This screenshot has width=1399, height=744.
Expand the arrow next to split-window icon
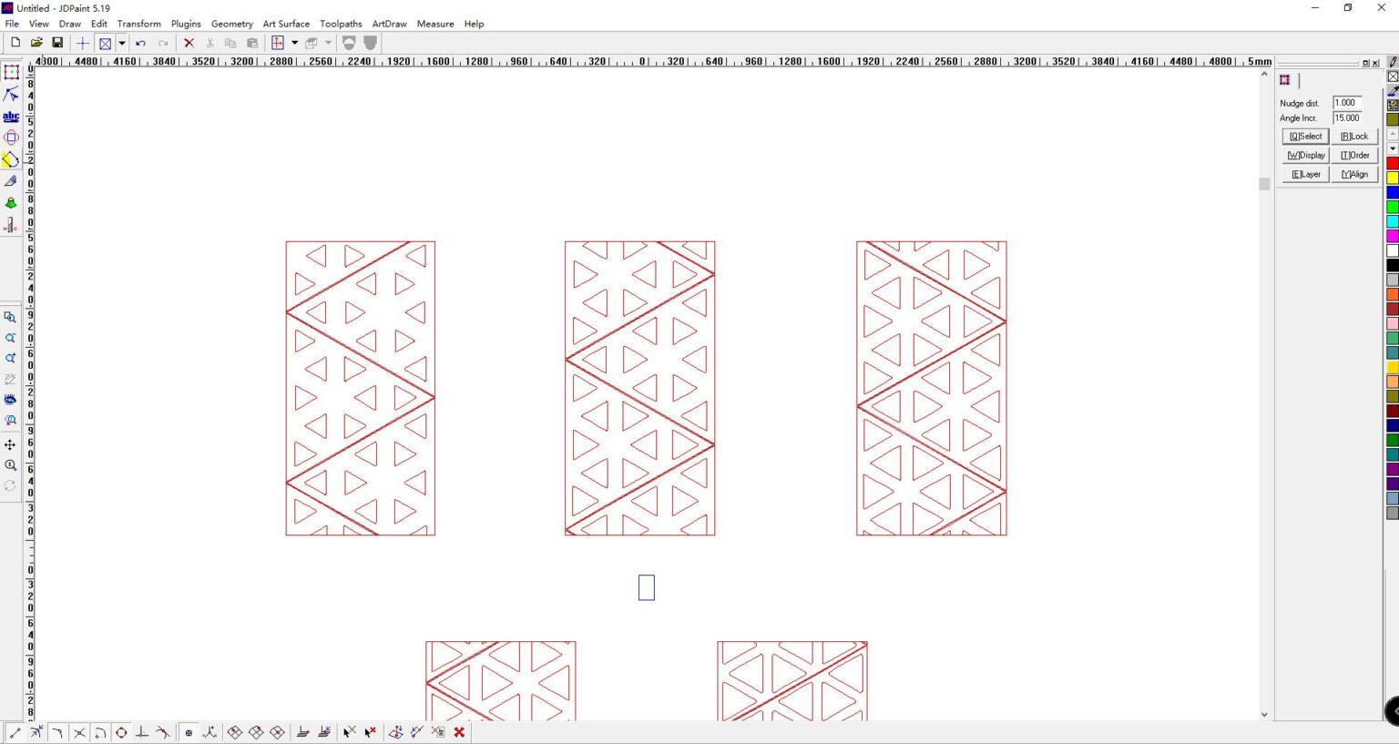[294, 43]
